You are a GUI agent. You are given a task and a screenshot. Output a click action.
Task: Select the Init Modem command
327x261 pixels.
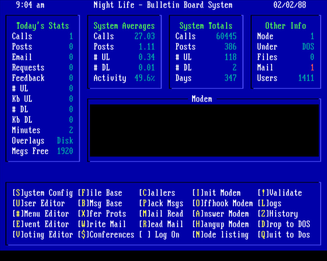[x=216, y=193]
